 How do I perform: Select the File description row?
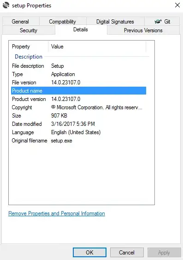tap(78, 66)
